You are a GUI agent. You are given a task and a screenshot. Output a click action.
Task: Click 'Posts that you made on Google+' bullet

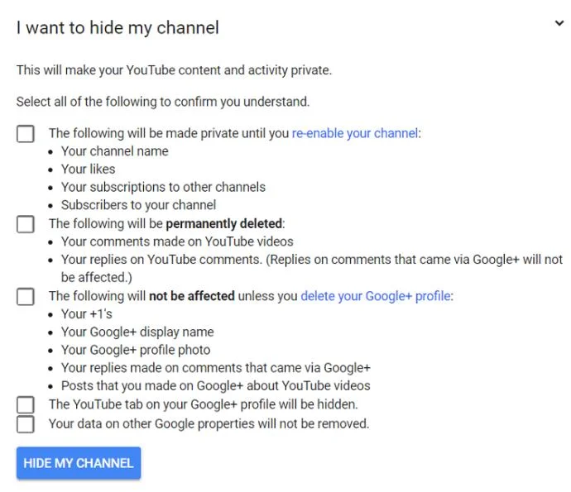[216, 385]
